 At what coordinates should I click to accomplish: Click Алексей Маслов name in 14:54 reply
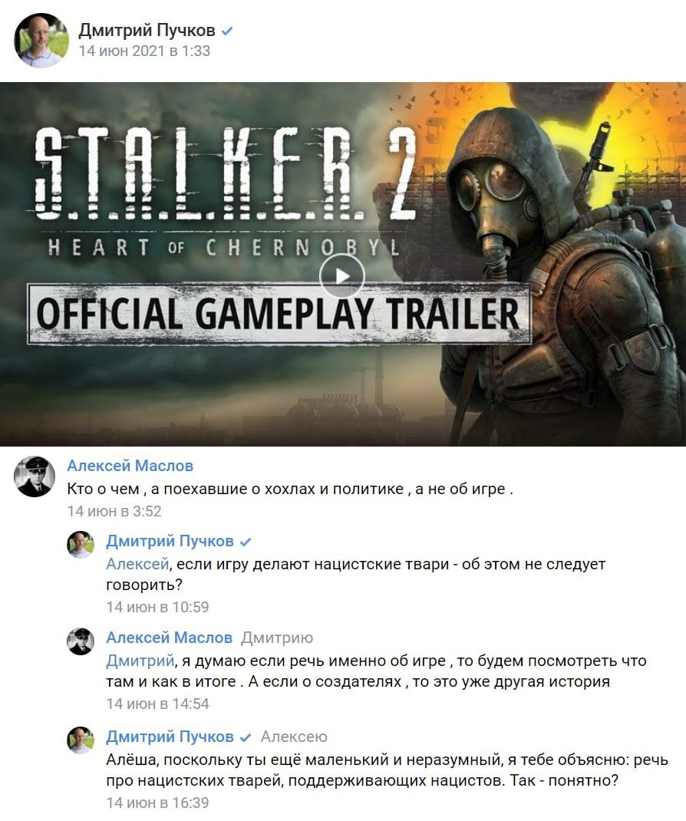(x=169, y=637)
